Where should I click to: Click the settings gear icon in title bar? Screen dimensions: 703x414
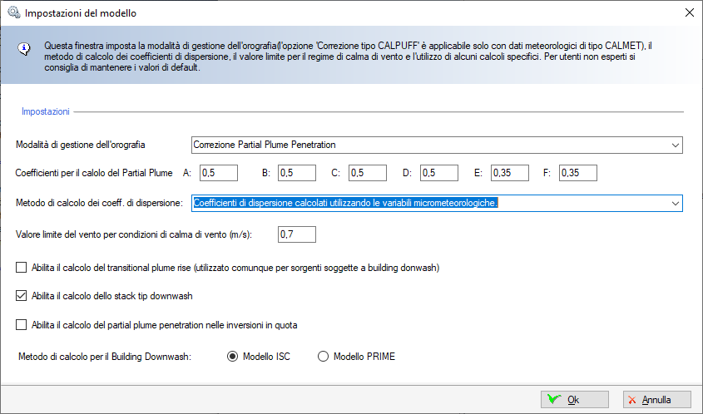[12, 13]
